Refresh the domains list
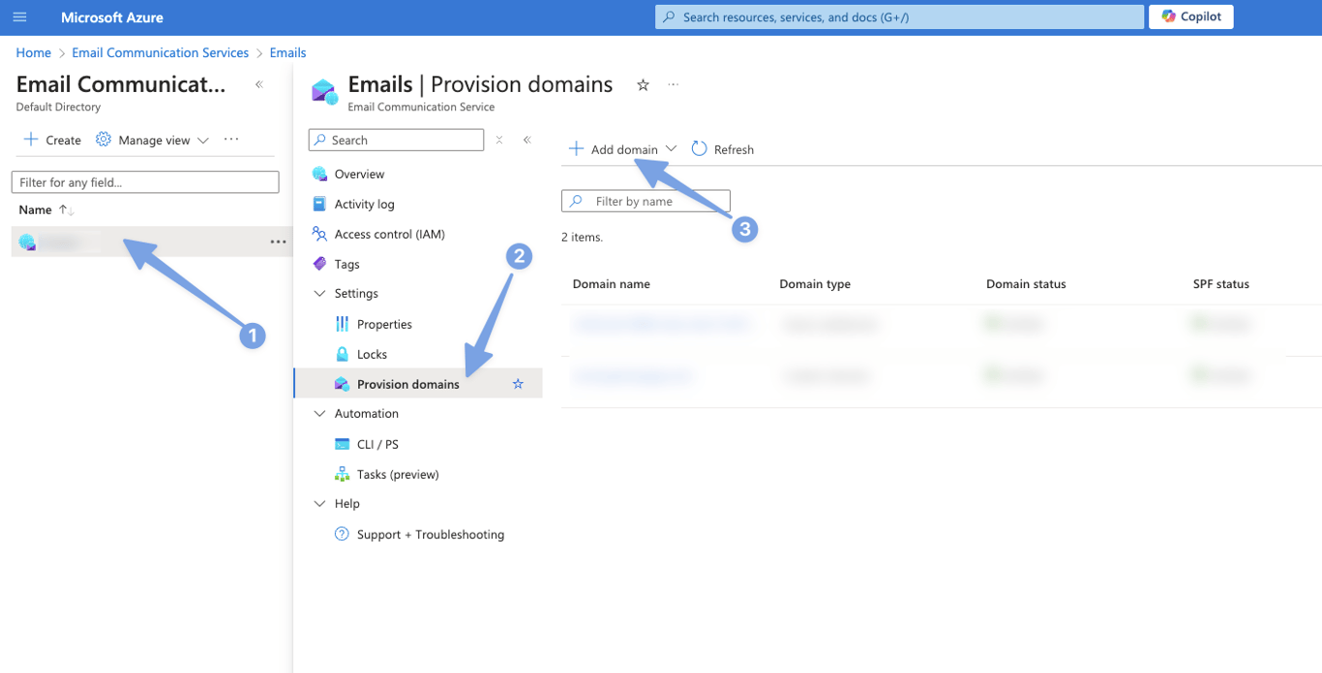This screenshot has height=673, width=1322. click(x=723, y=149)
